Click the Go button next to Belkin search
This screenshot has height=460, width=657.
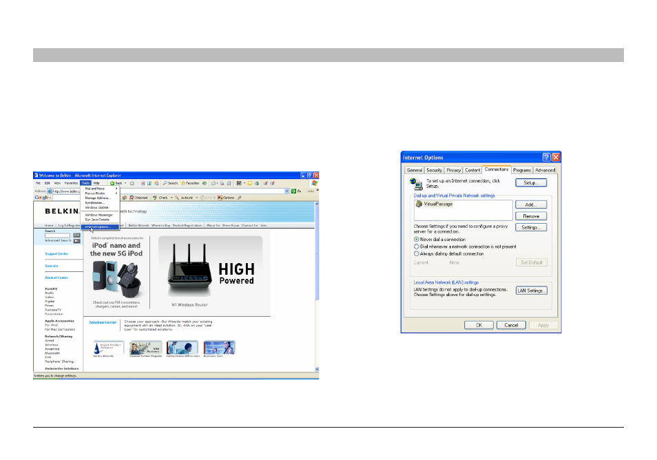click(x=76, y=235)
